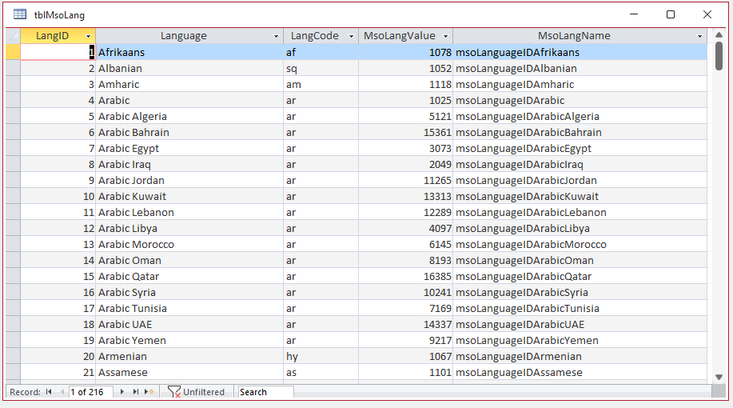Viewport: 733px width, 408px height.
Task: Click the vertical scrollbar thumb
Action: point(719,56)
